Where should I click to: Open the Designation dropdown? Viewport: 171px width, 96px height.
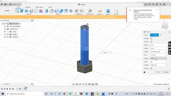[x=158, y=58]
